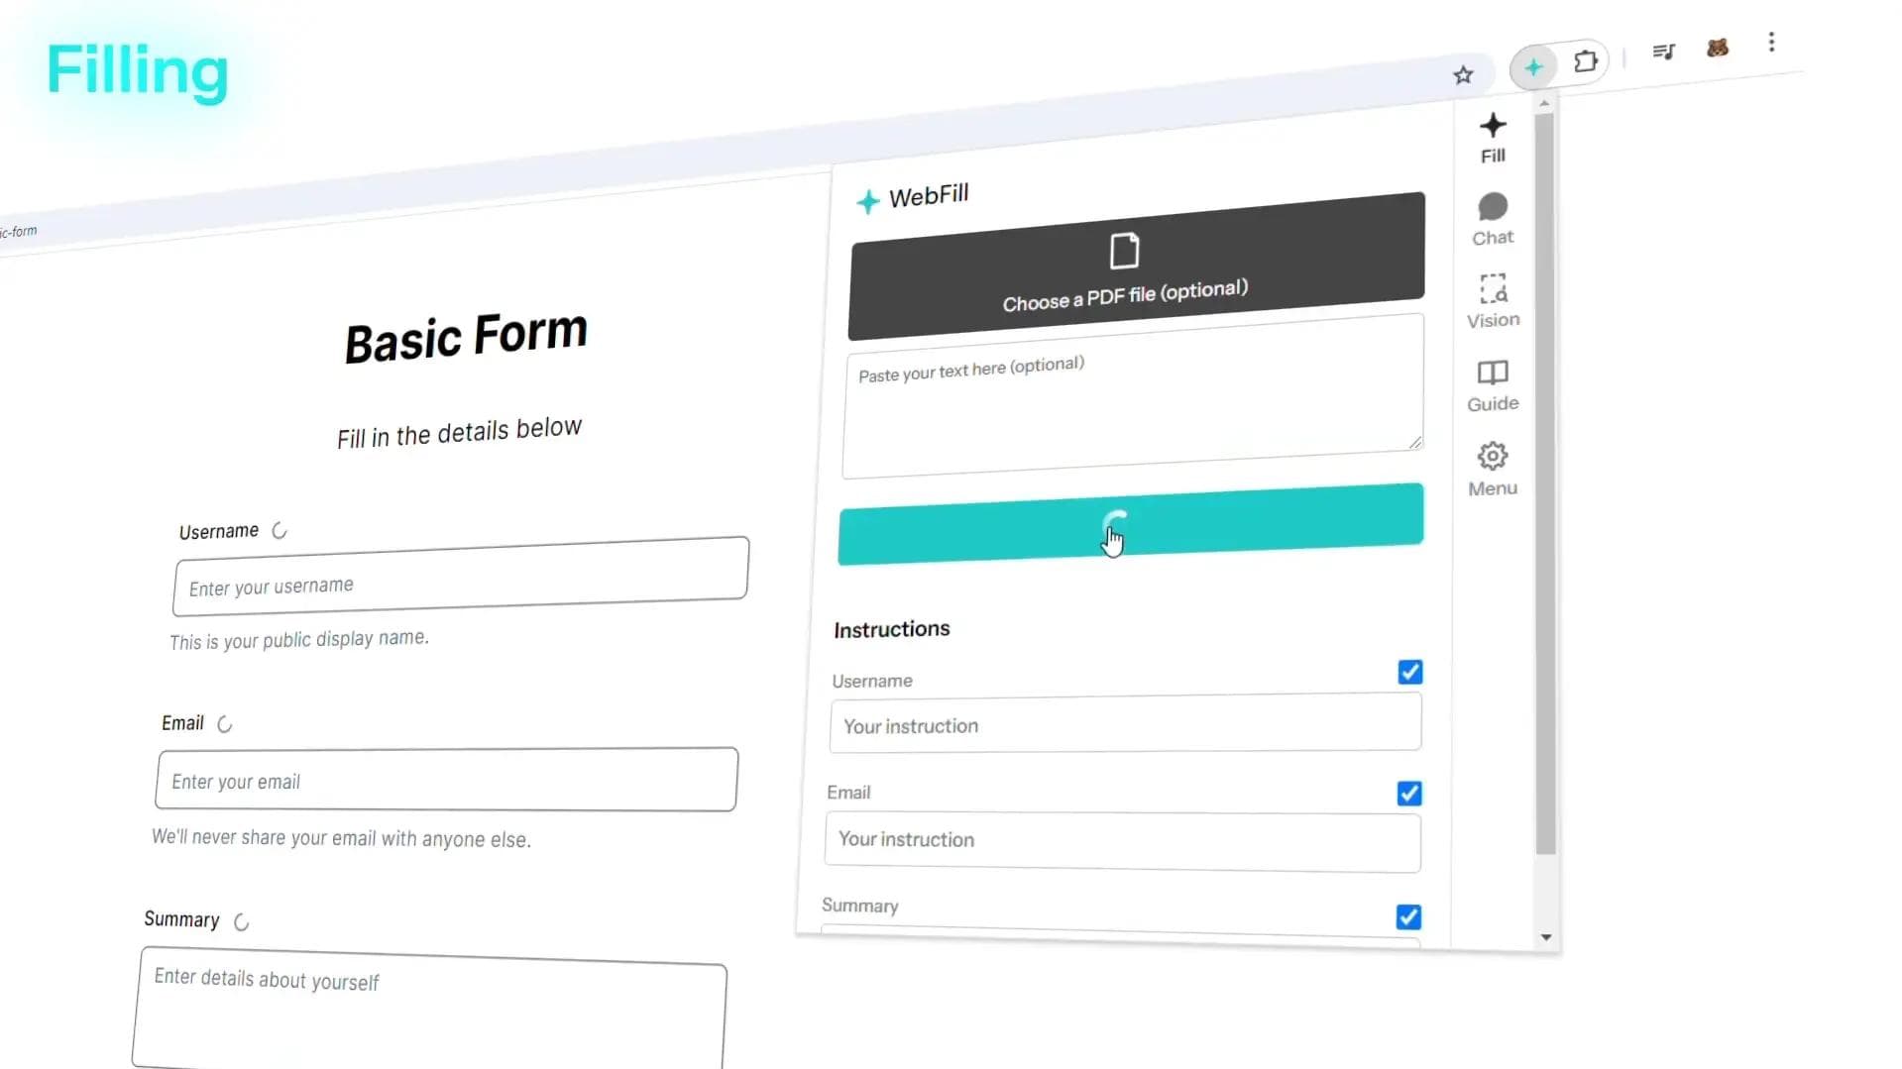Image resolution: width=1902 pixels, height=1069 pixels.
Task: Toggle the Summary instruction checkbox
Action: point(1408,917)
